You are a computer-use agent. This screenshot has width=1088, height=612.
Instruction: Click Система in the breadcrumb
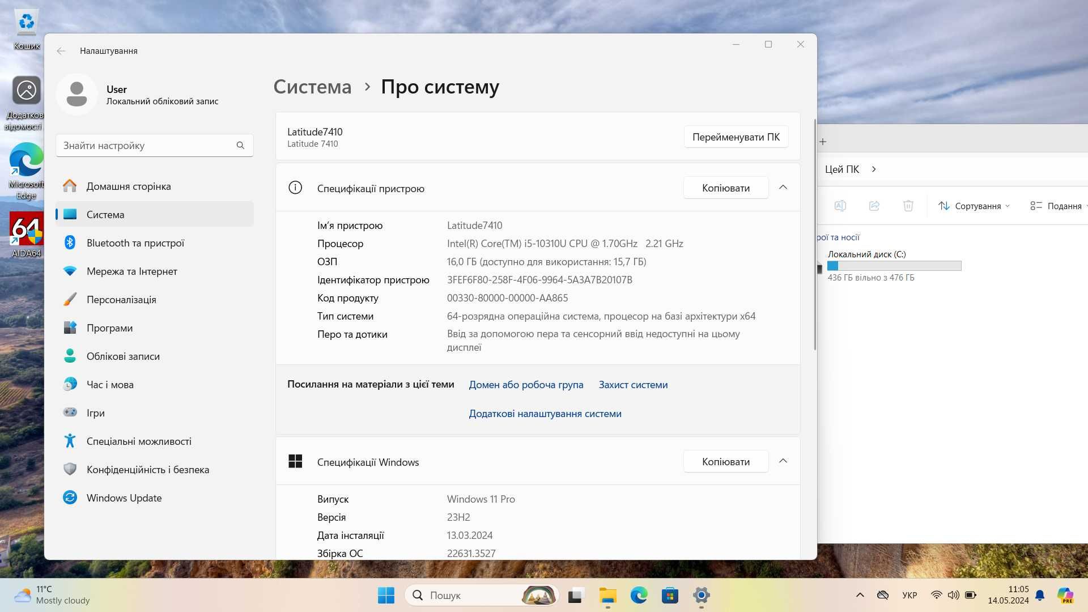(312, 87)
